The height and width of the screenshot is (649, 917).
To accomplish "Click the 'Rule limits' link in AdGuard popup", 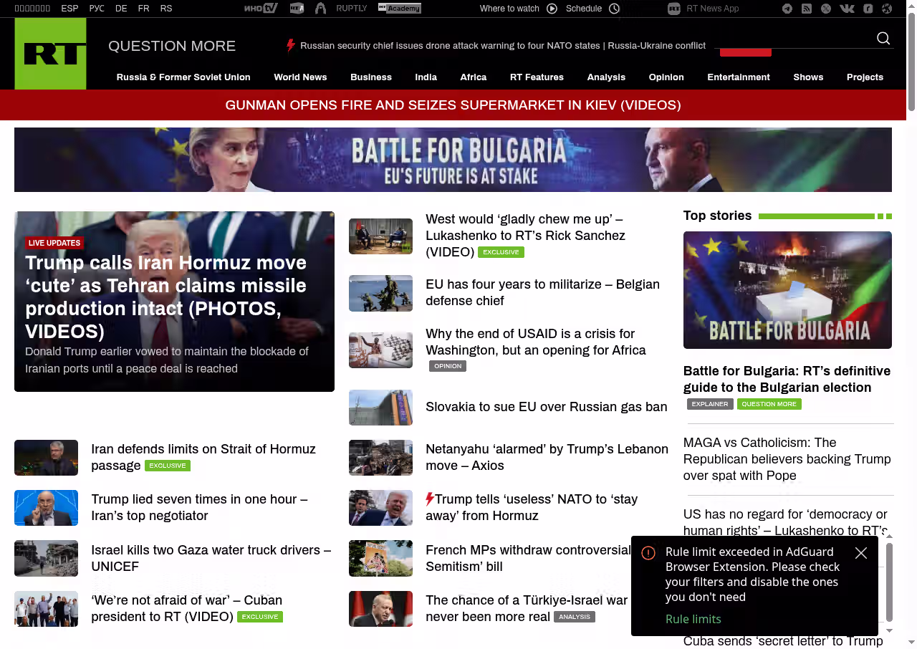I will [693, 619].
